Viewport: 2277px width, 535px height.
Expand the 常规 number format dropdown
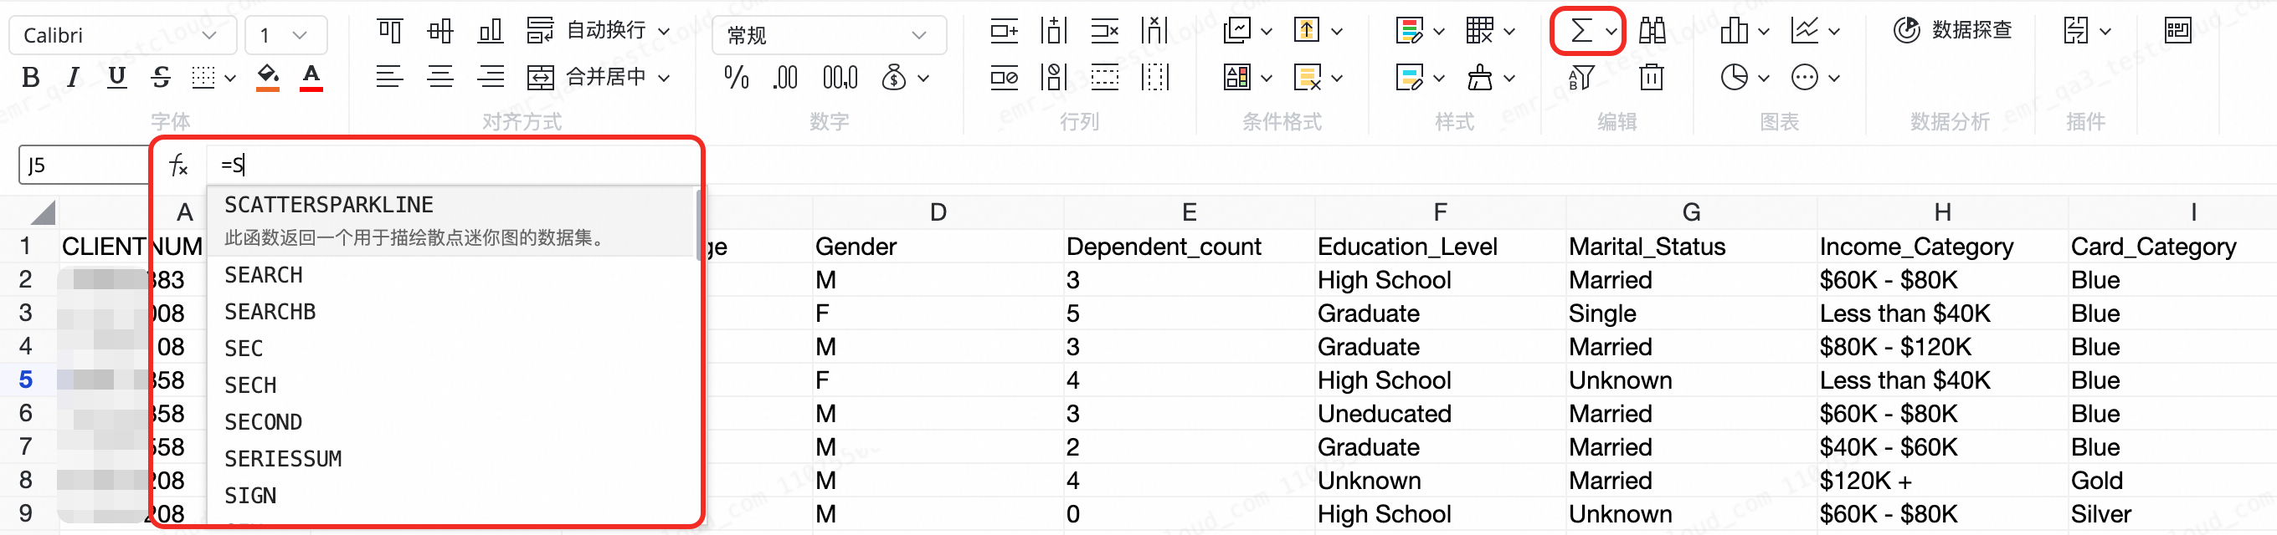click(x=827, y=35)
